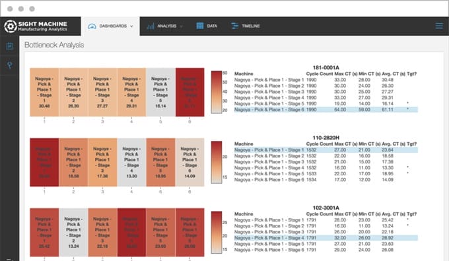Open the Dashboards speedometer icon
The width and height of the screenshot is (449, 261).
[x=92, y=26]
